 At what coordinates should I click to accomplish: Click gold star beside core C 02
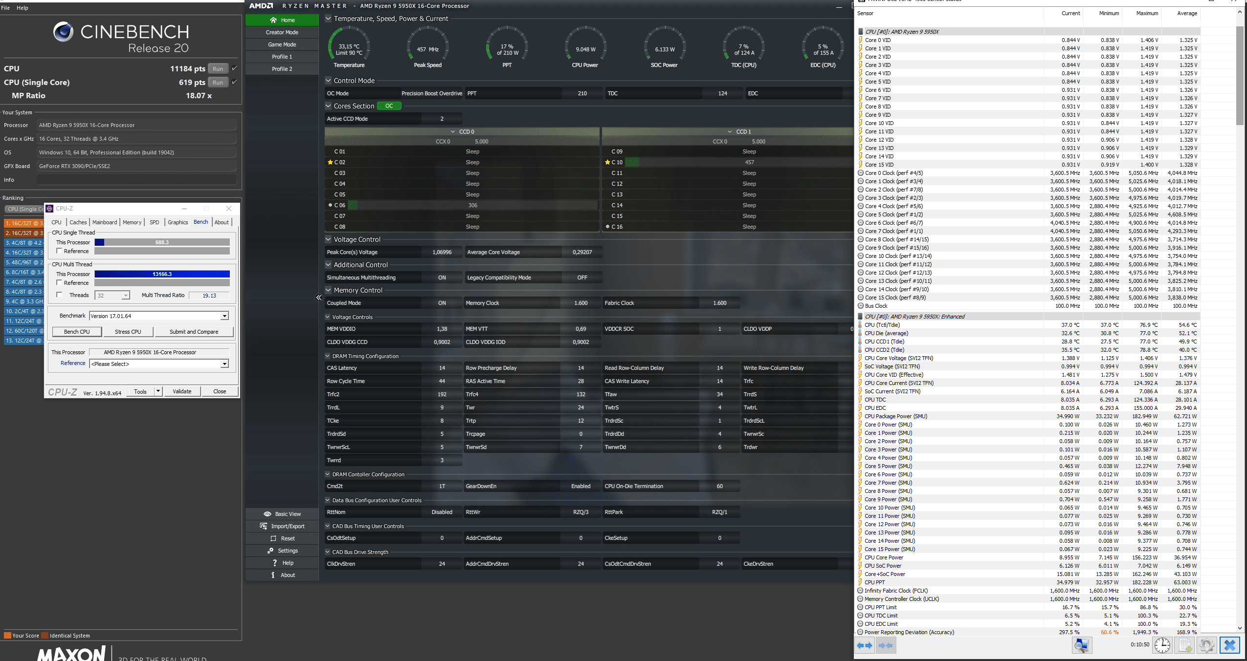point(330,162)
